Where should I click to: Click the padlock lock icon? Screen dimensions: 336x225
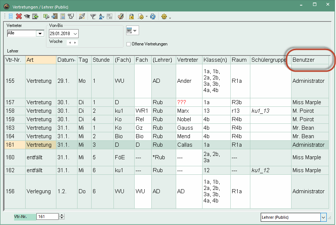[x=131, y=16]
